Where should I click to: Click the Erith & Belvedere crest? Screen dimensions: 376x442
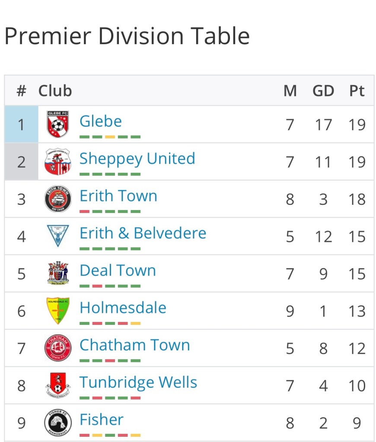point(58,236)
